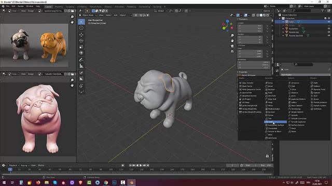The width and height of the screenshot is (332, 186).
Task: Choose the Measure tool
Action: (81, 66)
